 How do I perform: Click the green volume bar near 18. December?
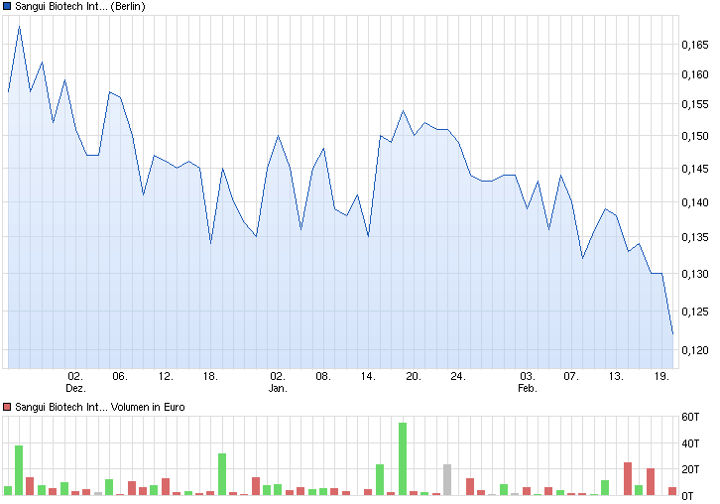(x=222, y=474)
